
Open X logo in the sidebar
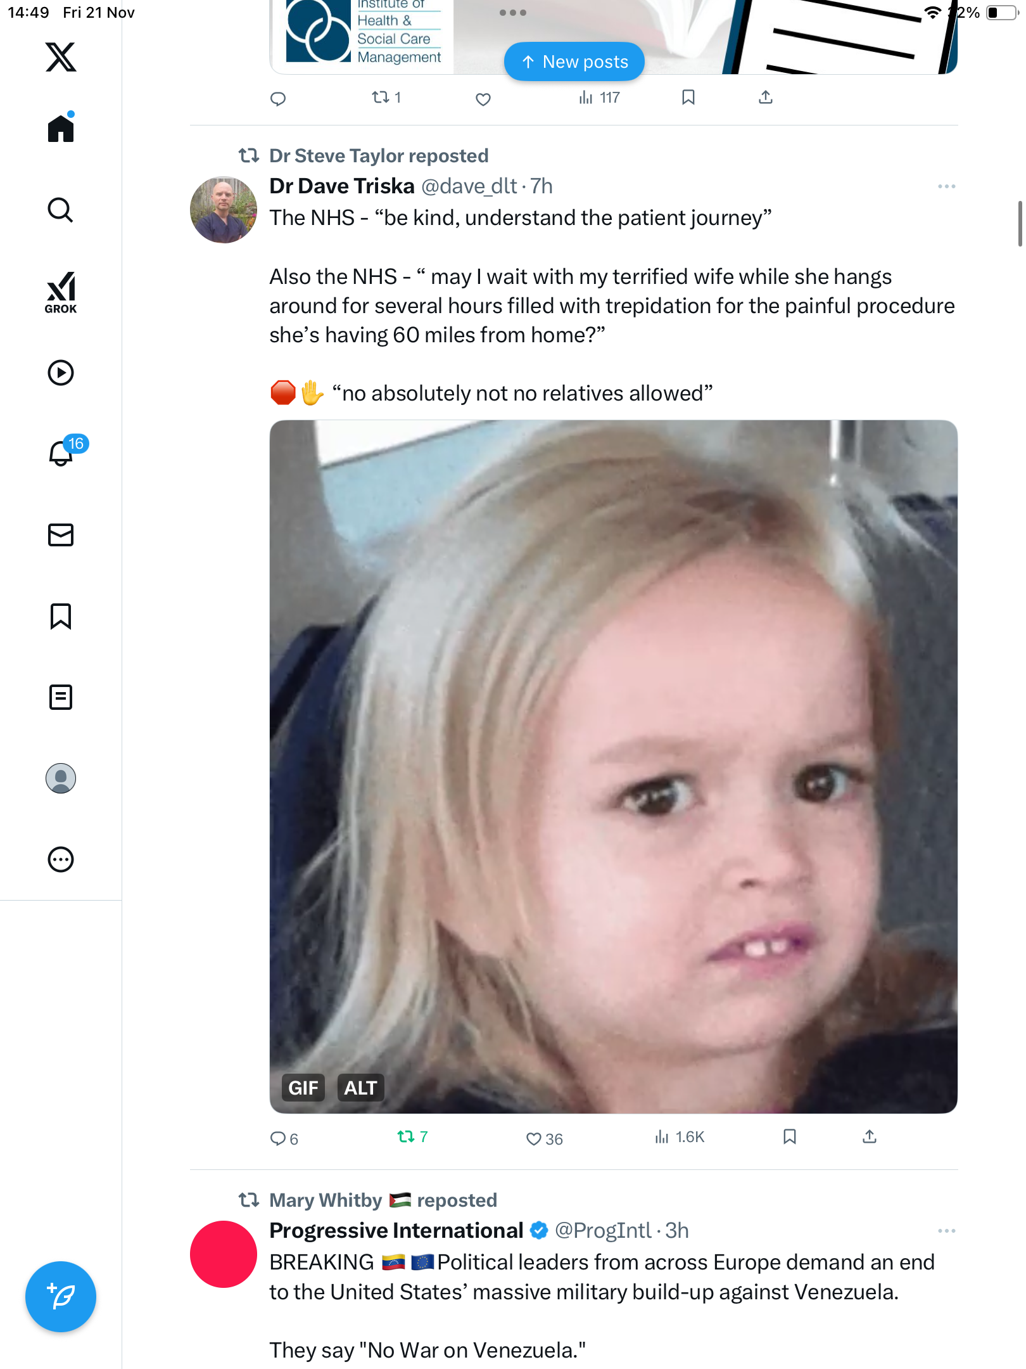pos(61,57)
